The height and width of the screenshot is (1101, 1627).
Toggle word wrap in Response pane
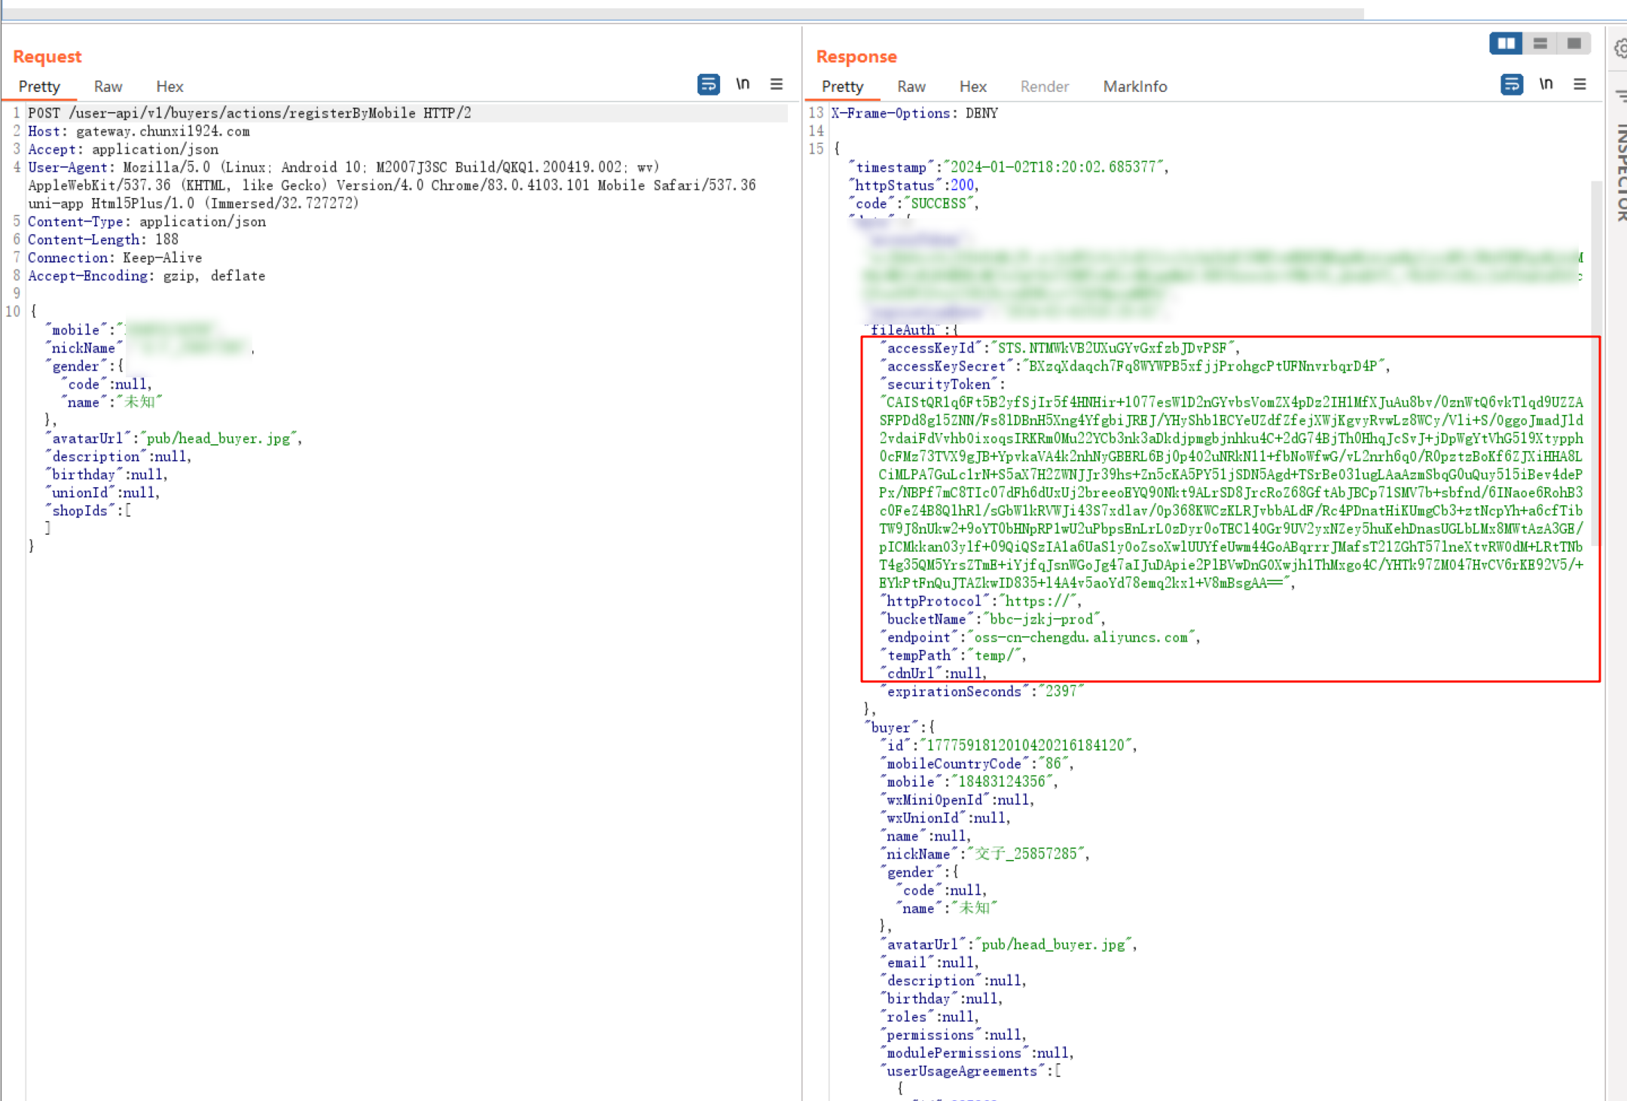1511,84
